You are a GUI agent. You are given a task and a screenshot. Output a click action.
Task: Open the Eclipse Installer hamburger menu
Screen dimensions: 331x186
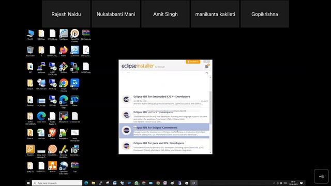[207, 66]
